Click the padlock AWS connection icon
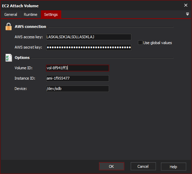 coord(9,27)
